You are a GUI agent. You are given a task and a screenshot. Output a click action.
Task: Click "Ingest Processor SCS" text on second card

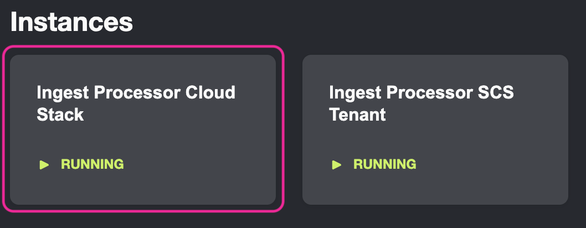pos(421,92)
